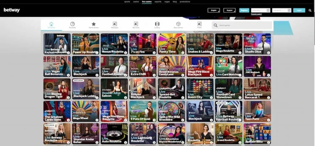Go to the sports menu item
Image resolution: width=315 pixels, height=146 pixels.
127,2
